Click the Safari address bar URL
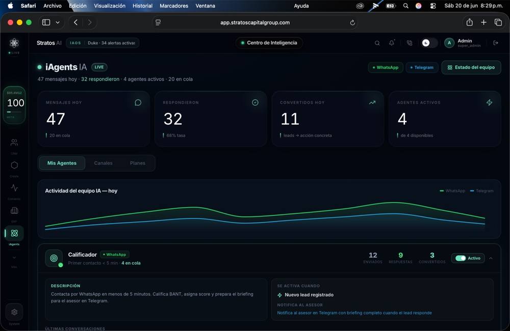 click(x=255, y=22)
